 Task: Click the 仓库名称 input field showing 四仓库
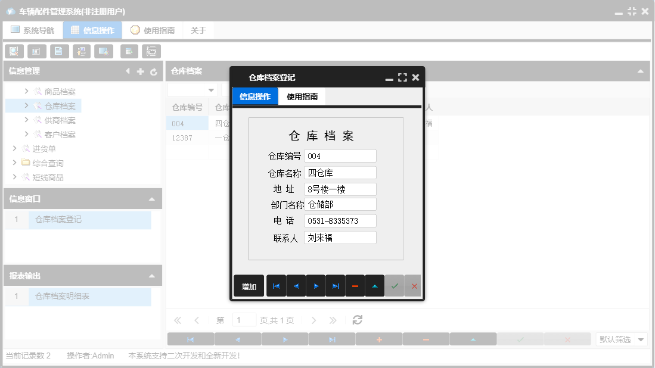click(340, 172)
